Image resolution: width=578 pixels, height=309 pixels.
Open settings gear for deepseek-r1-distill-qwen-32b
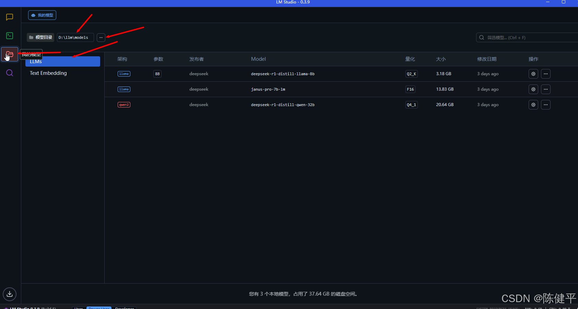pos(533,105)
